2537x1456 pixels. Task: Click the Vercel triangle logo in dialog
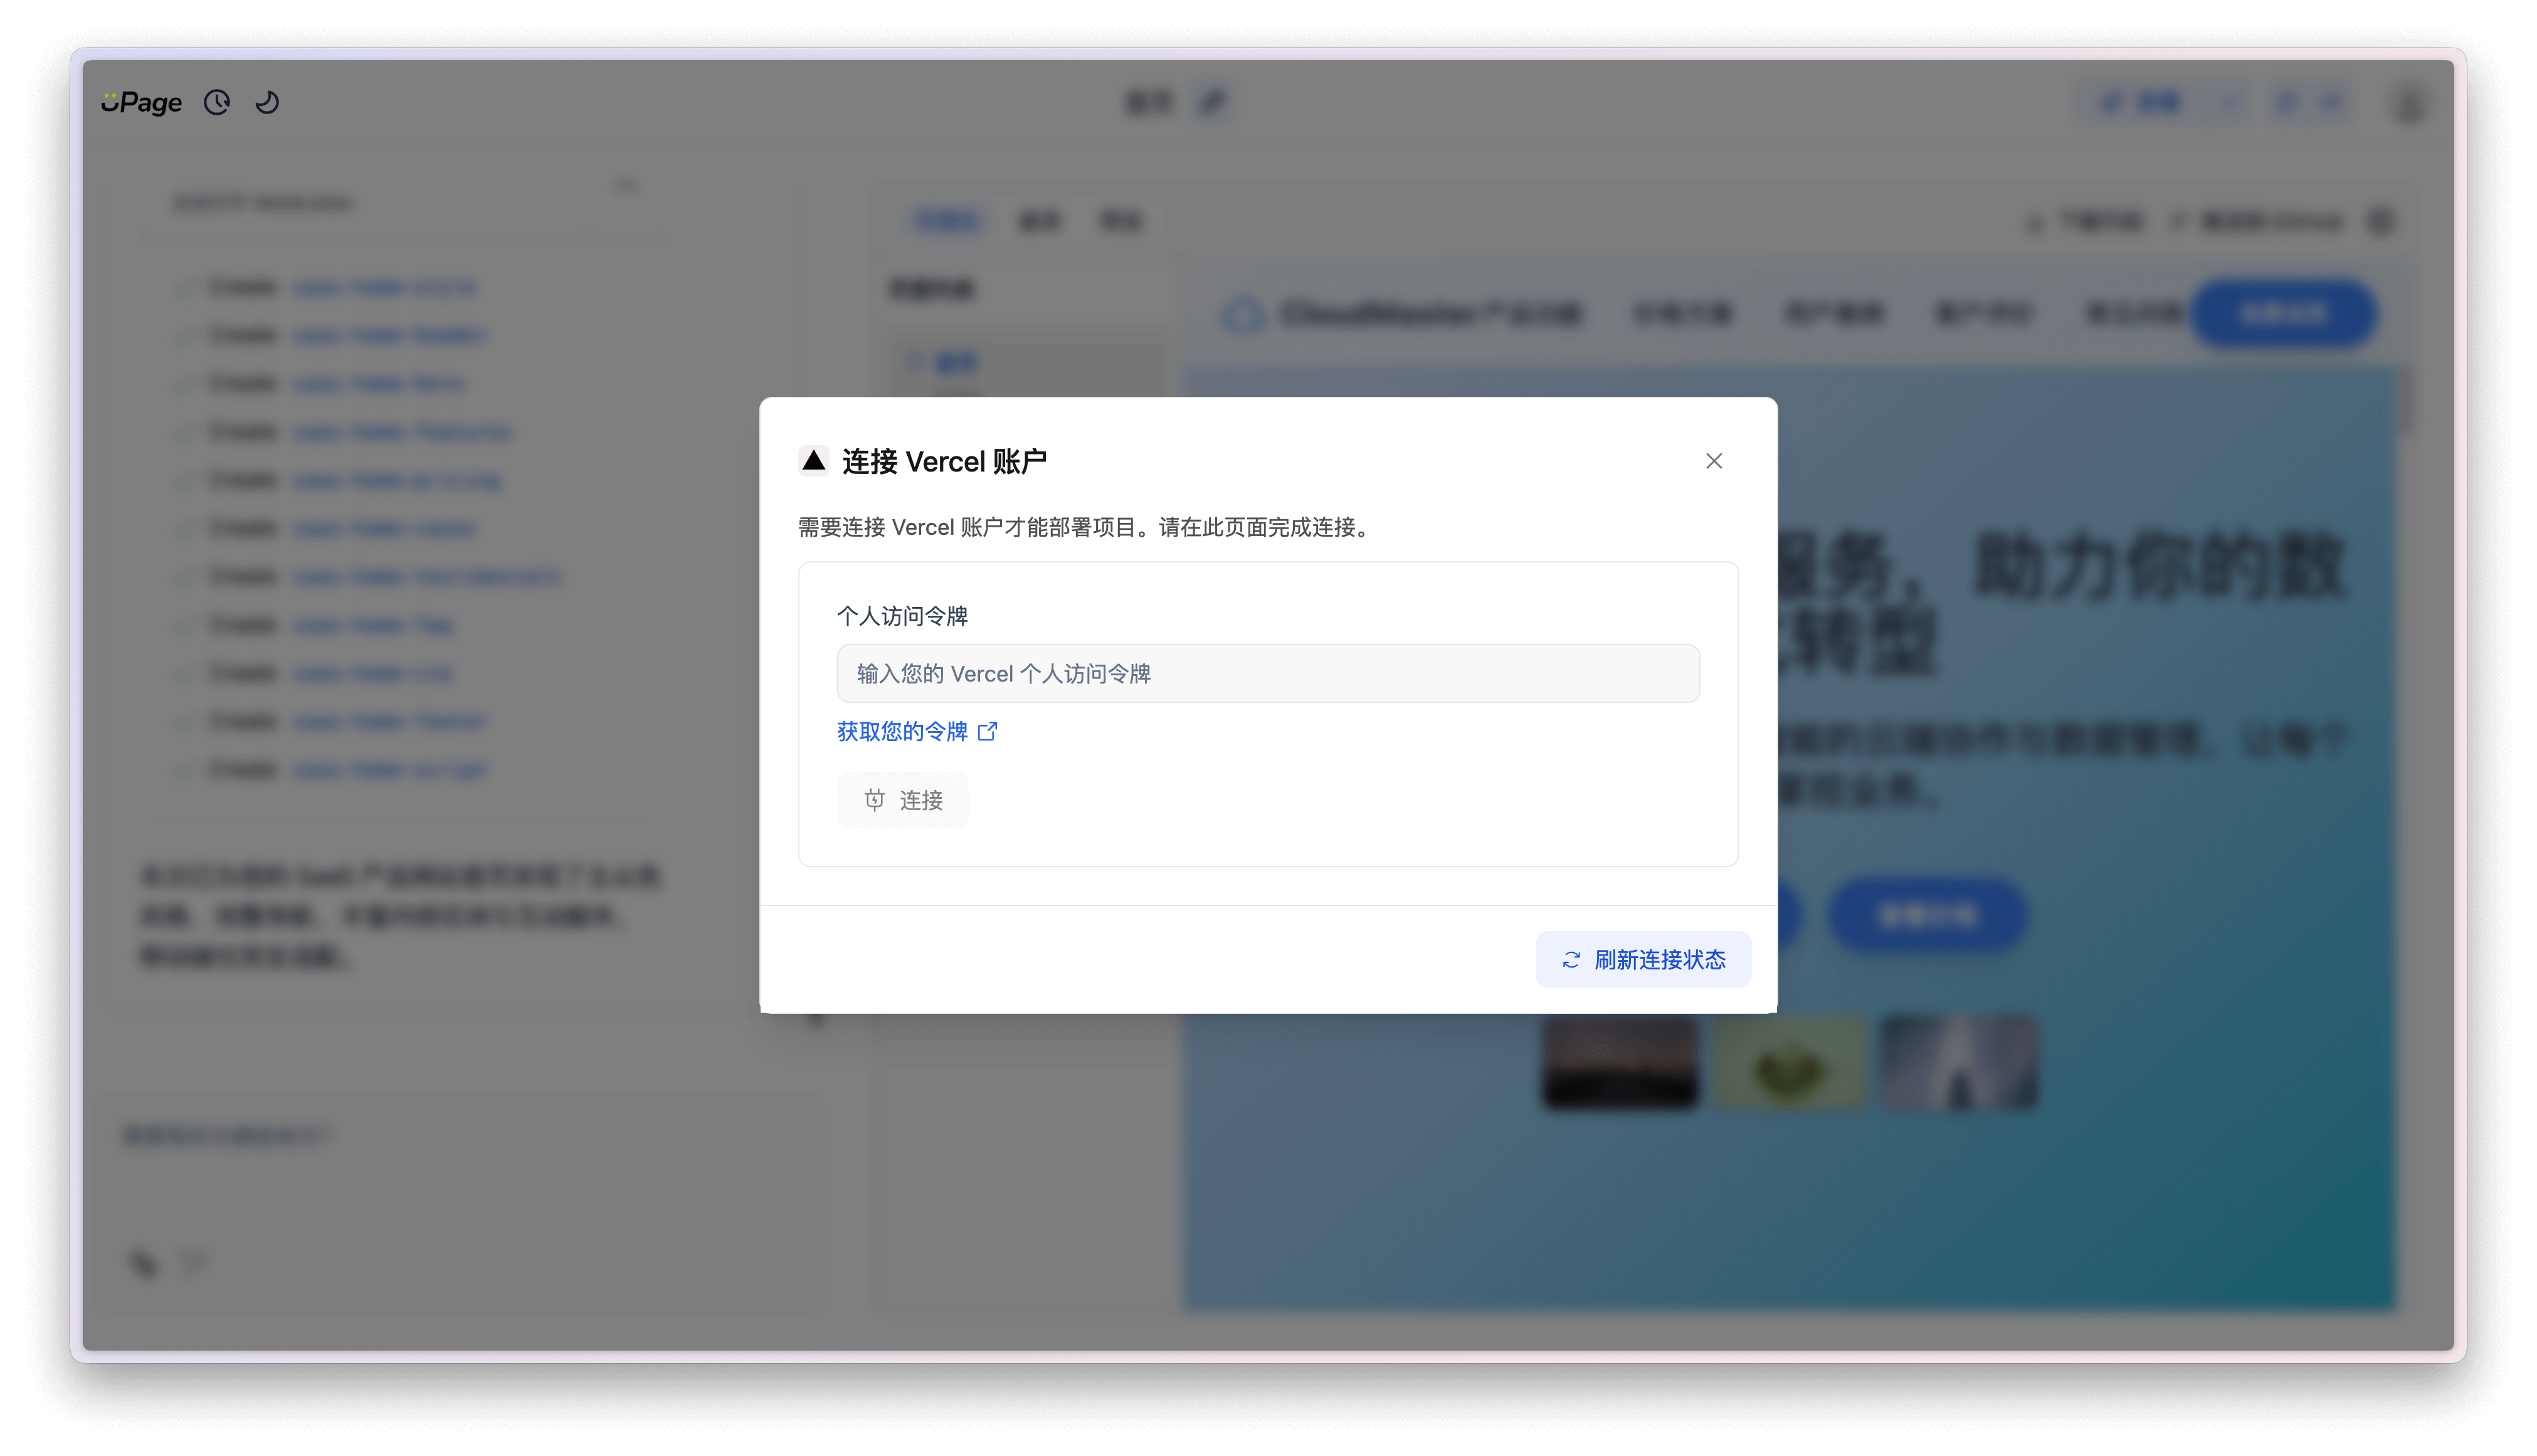coord(814,460)
